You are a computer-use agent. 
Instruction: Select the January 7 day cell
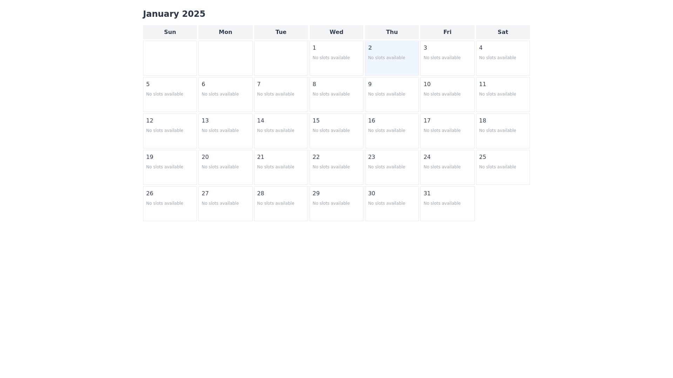281,94
